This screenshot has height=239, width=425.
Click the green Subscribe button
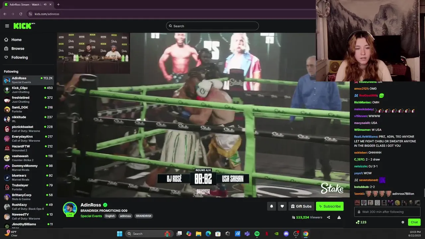tap(330, 206)
